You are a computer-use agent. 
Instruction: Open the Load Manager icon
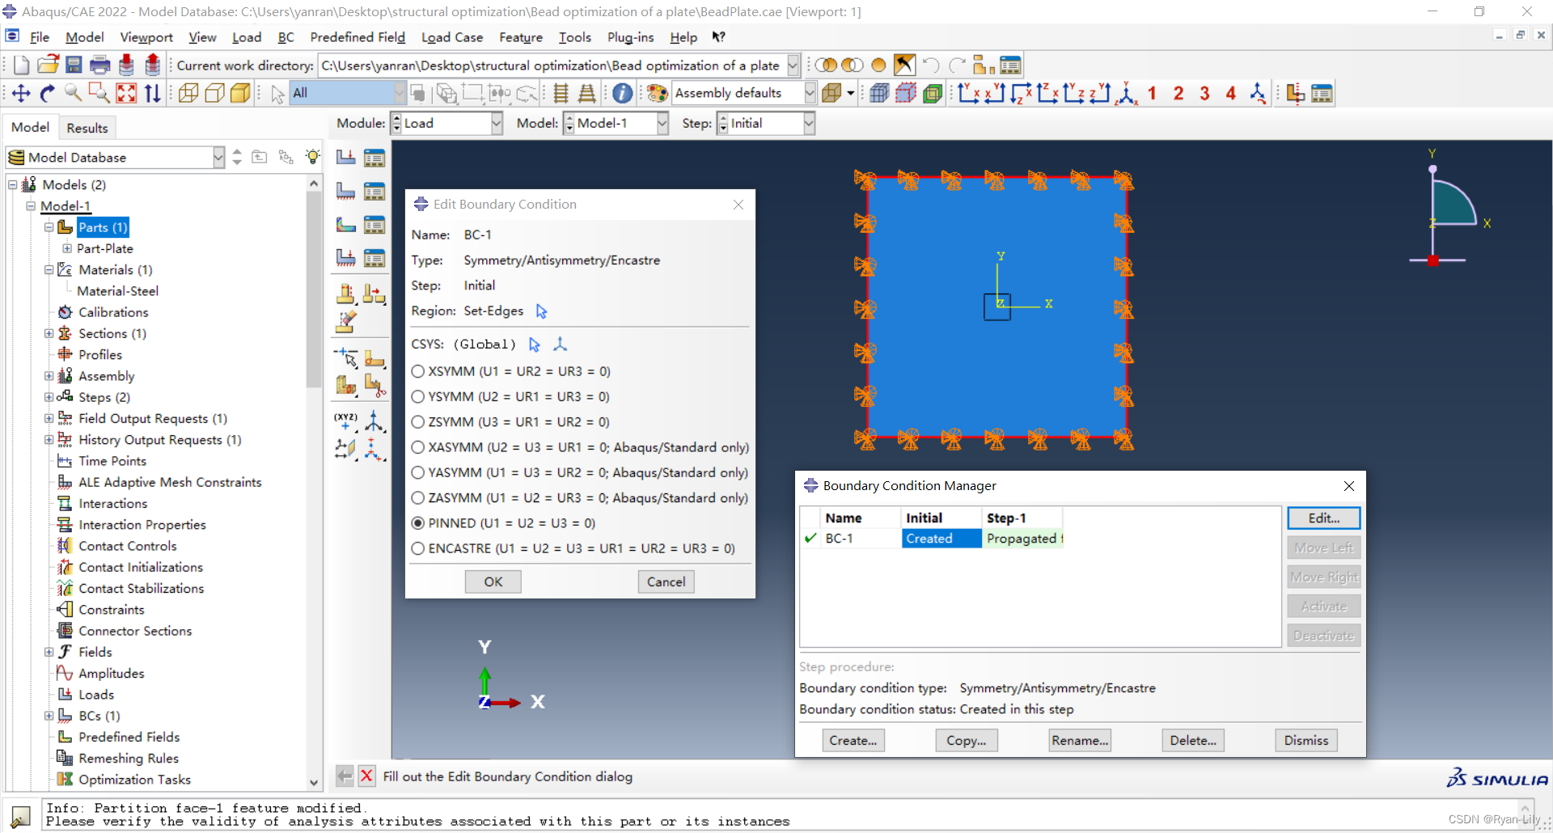[x=374, y=158]
